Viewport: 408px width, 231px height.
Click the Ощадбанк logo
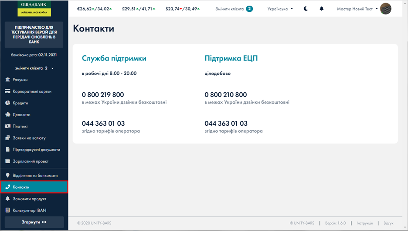pyautogui.click(x=34, y=9)
